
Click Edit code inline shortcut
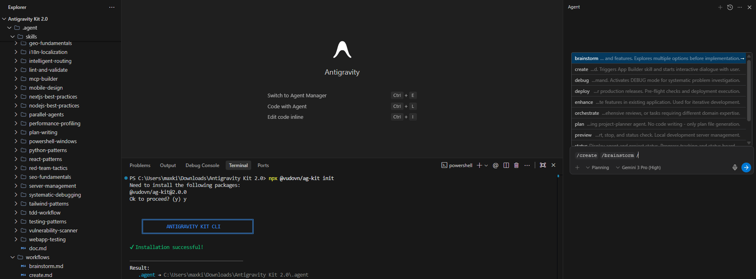tap(285, 117)
